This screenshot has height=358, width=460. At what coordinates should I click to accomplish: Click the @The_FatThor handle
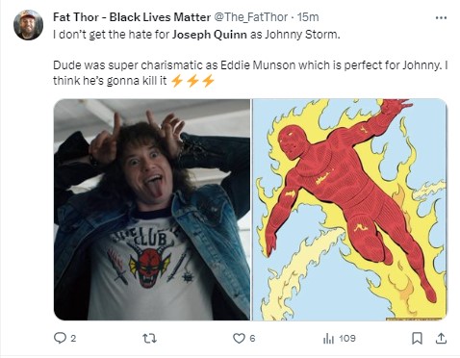[x=250, y=17]
